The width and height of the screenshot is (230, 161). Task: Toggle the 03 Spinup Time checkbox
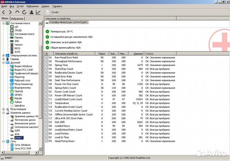[x=47, y=65]
